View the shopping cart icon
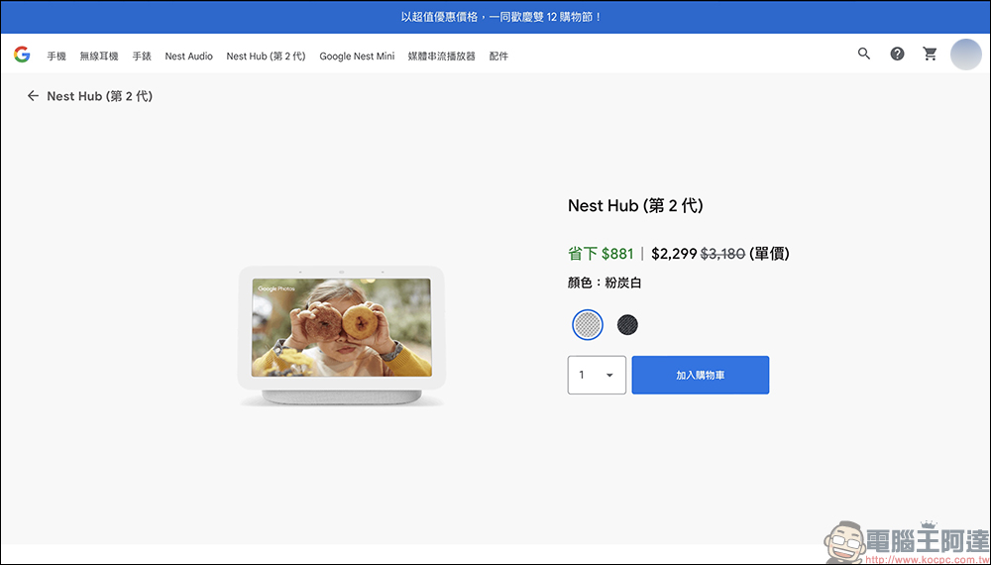 point(930,54)
